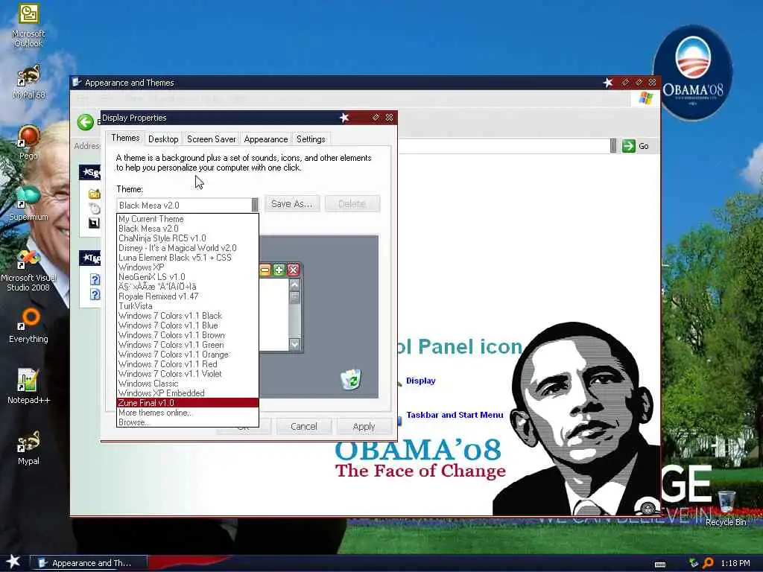Switch to the Appearance tab
763x572 pixels.
click(266, 139)
